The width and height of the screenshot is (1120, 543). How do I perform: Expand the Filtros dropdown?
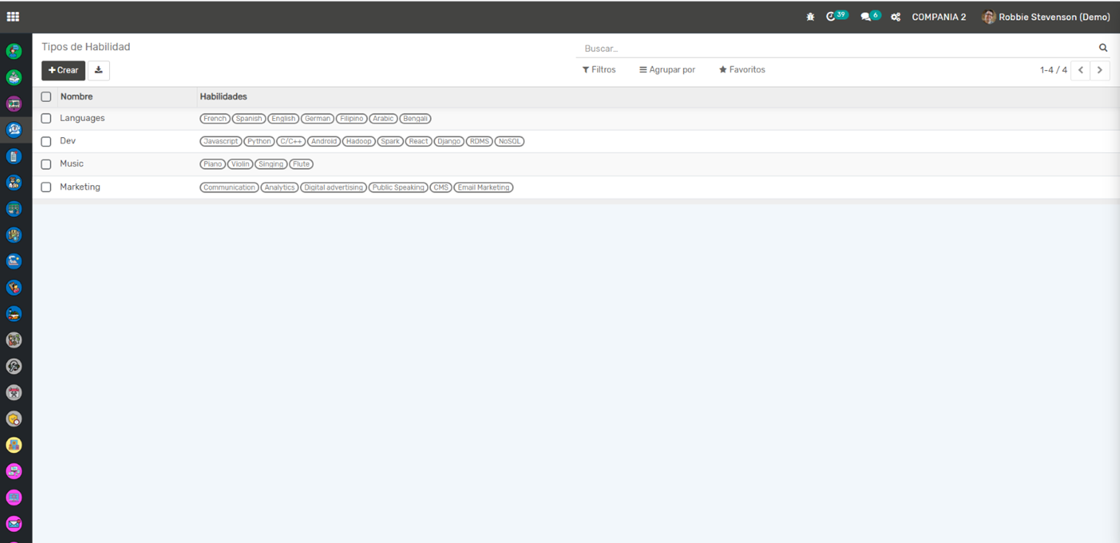[x=598, y=70]
